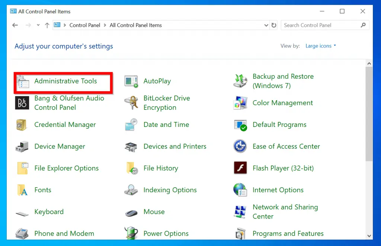Open the Indexing Options magnifier icon
The height and width of the screenshot is (246, 381).
131,190
